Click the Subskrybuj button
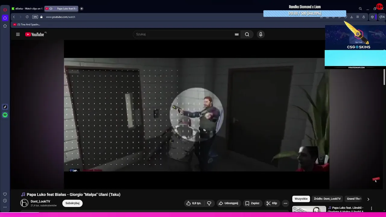 (x=72, y=203)
